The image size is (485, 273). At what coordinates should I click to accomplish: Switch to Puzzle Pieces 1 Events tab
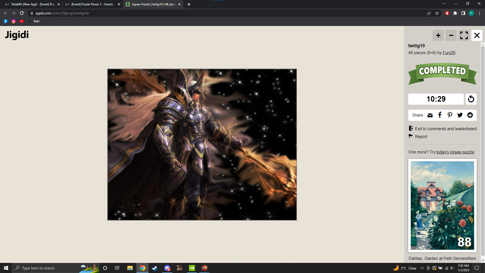click(x=92, y=4)
